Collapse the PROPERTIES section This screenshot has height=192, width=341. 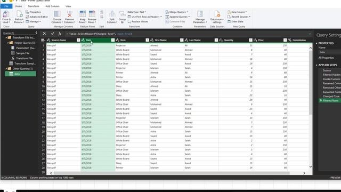[x=316, y=43]
